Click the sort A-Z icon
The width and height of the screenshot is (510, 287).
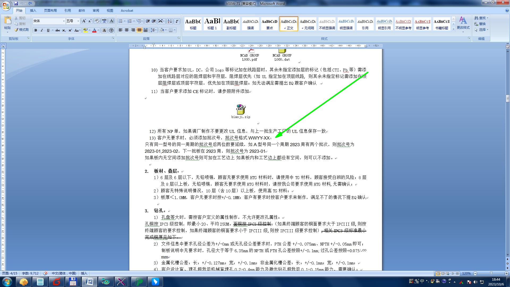coord(169,21)
